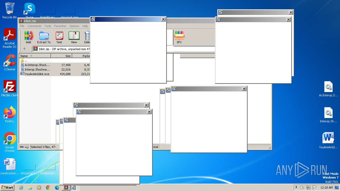
Task: Open Chrome from the taskbar
Action: [48, 188]
